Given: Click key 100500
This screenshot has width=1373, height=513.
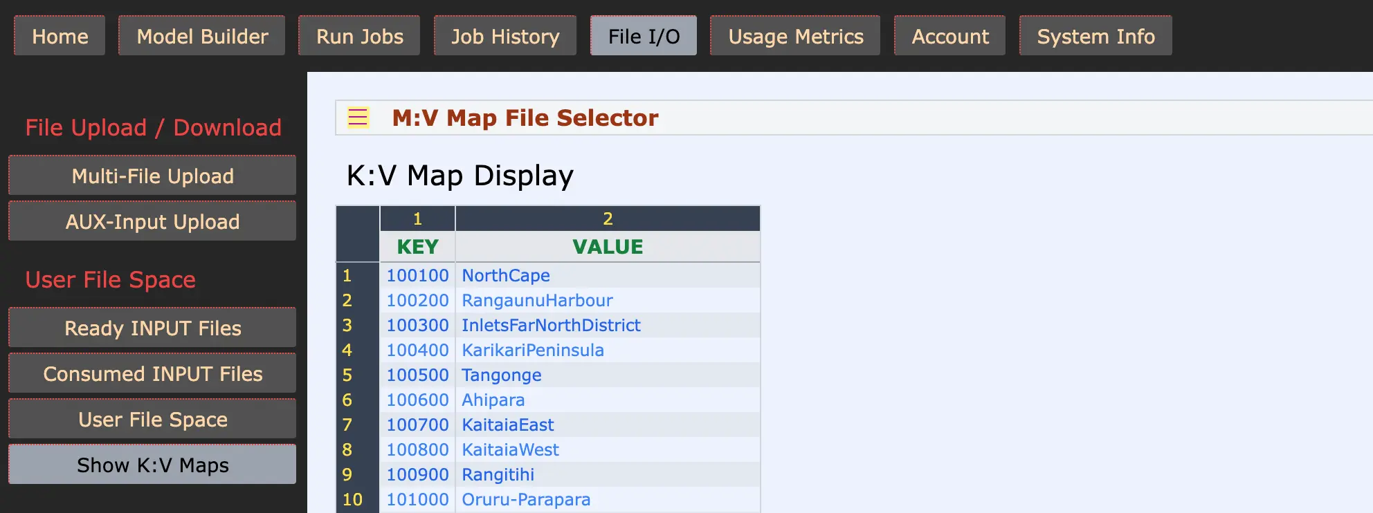Looking at the screenshot, I should 417,375.
